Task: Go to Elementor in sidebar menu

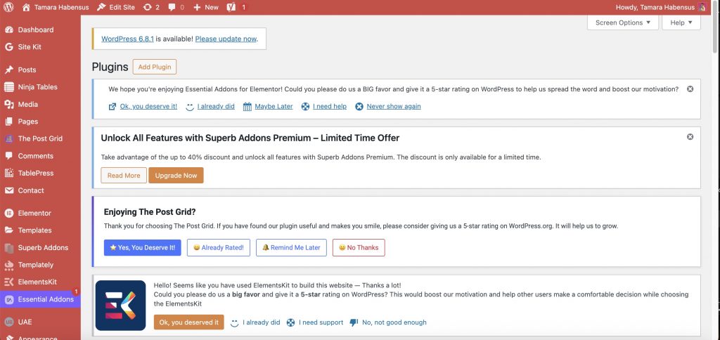Action: tap(34, 213)
